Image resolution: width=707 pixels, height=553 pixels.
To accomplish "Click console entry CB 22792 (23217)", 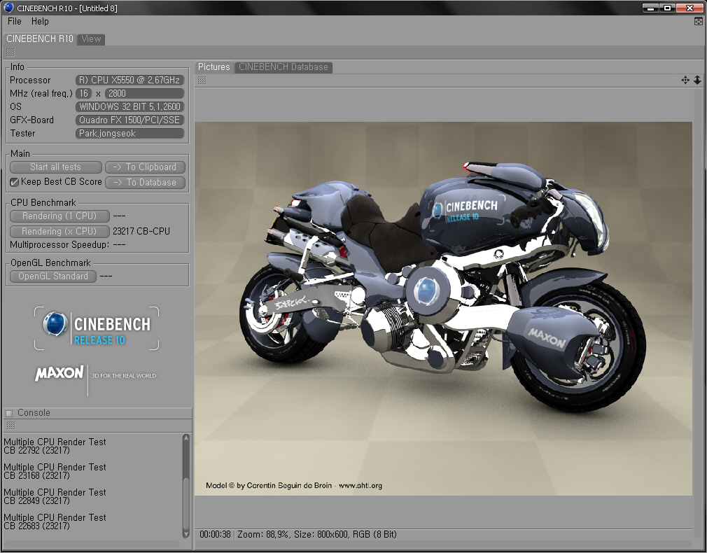I will coord(36,451).
